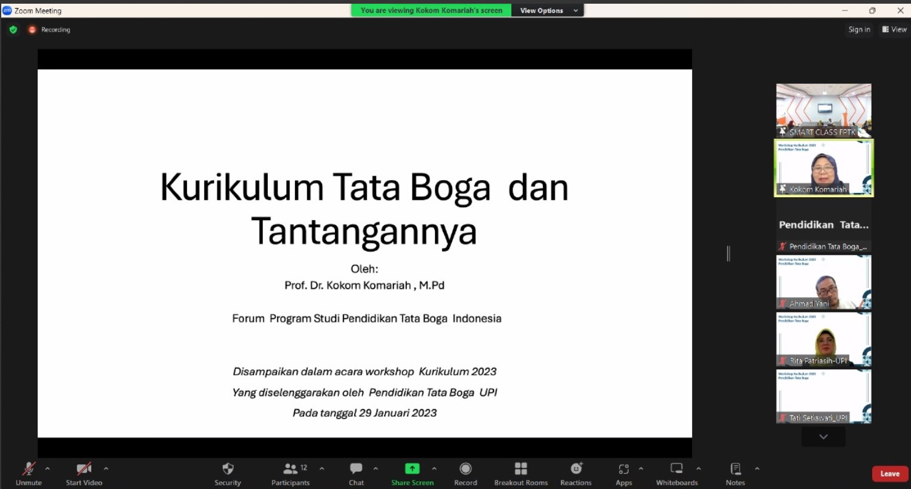Open the View layout menu
The width and height of the screenshot is (911, 489).
pos(894,30)
